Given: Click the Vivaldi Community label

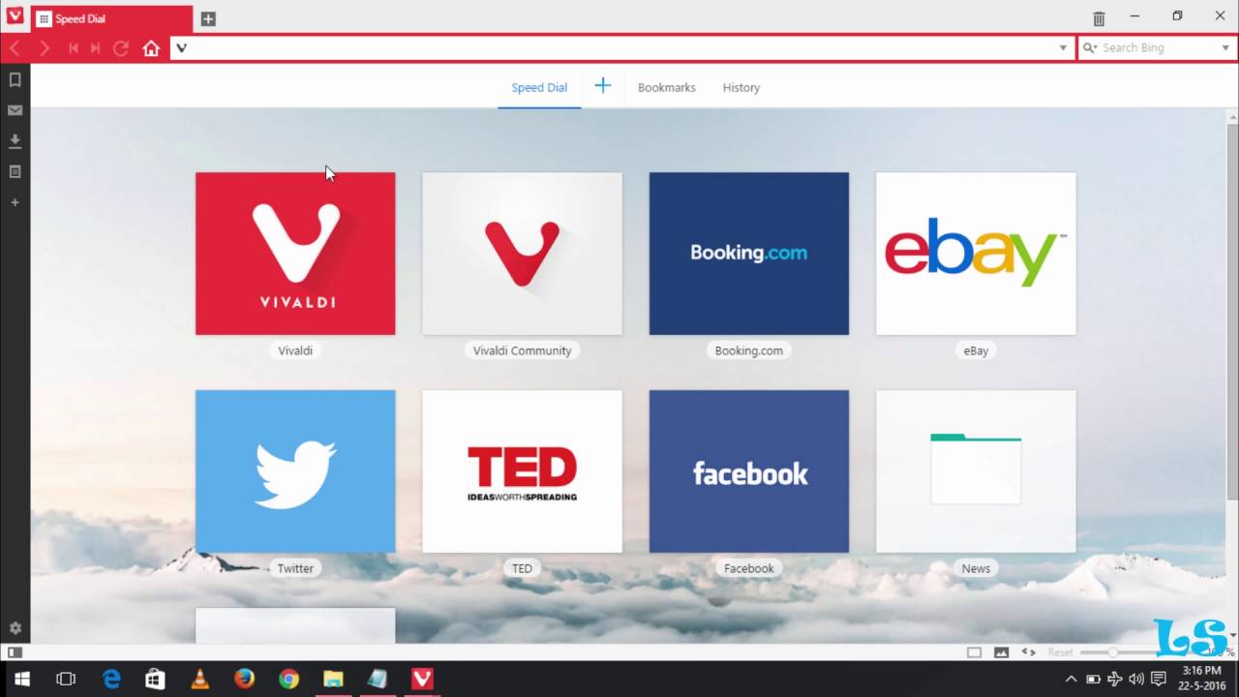Looking at the screenshot, I should pyautogui.click(x=522, y=350).
